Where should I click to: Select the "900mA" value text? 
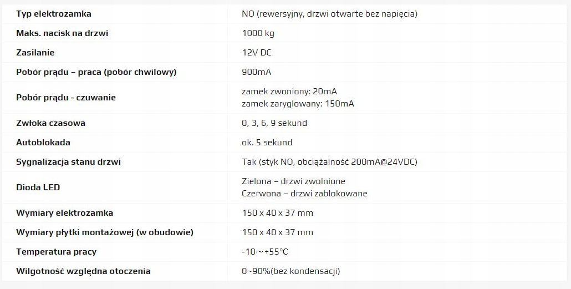(257, 72)
